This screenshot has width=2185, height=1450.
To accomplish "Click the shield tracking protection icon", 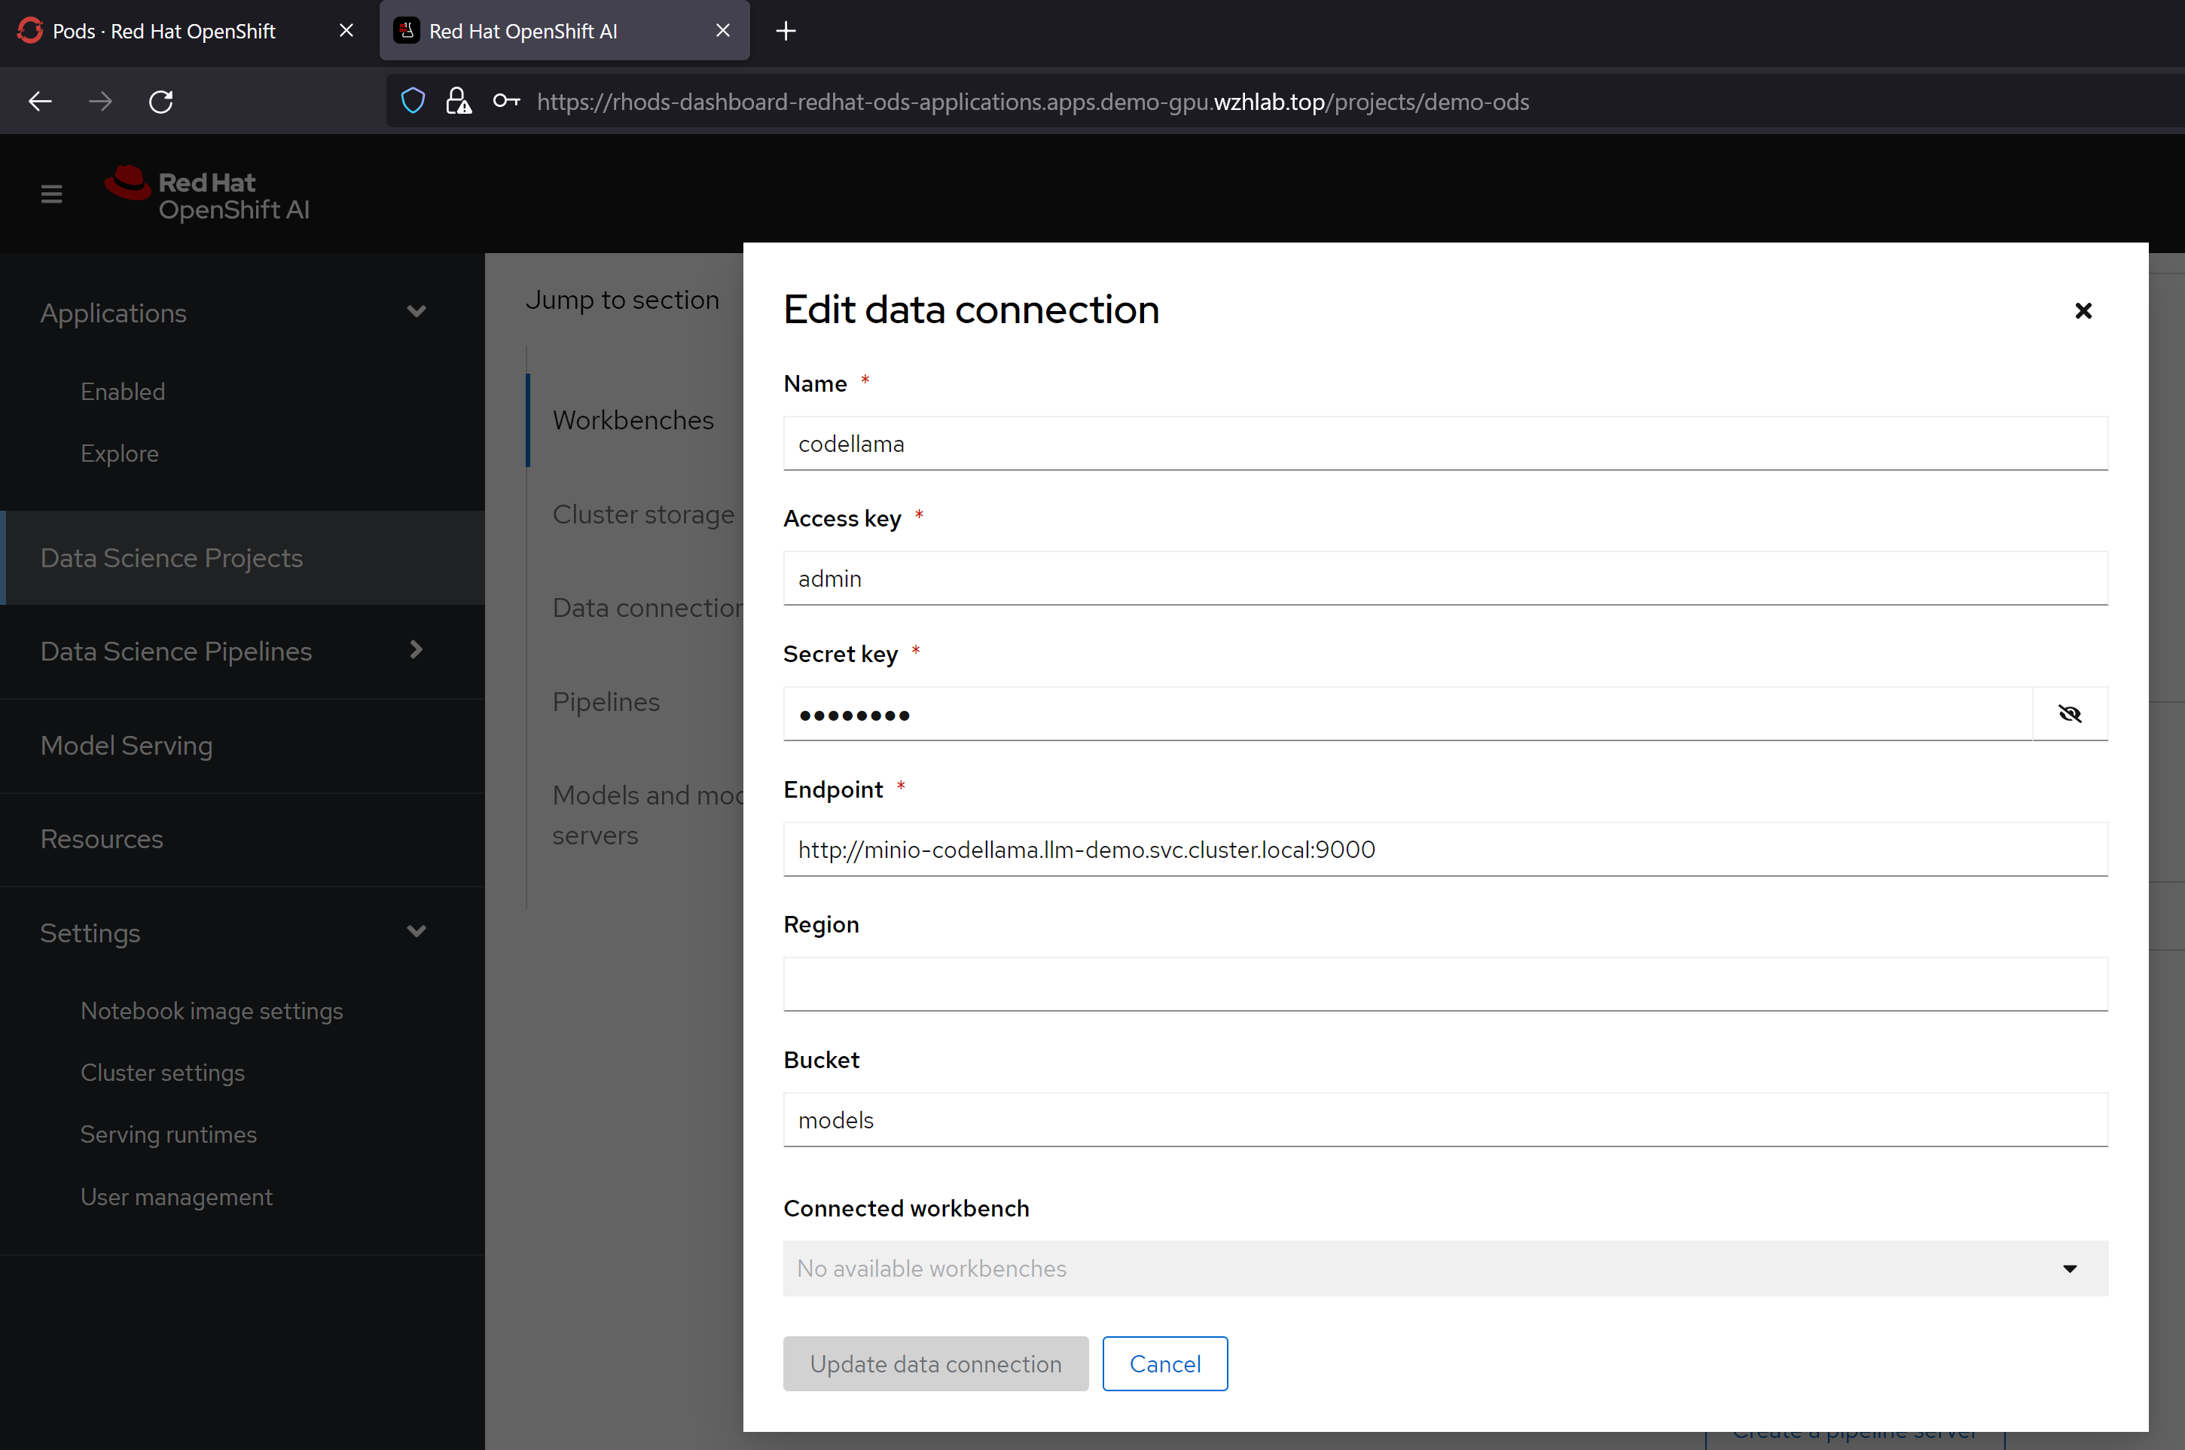I will 413,102.
